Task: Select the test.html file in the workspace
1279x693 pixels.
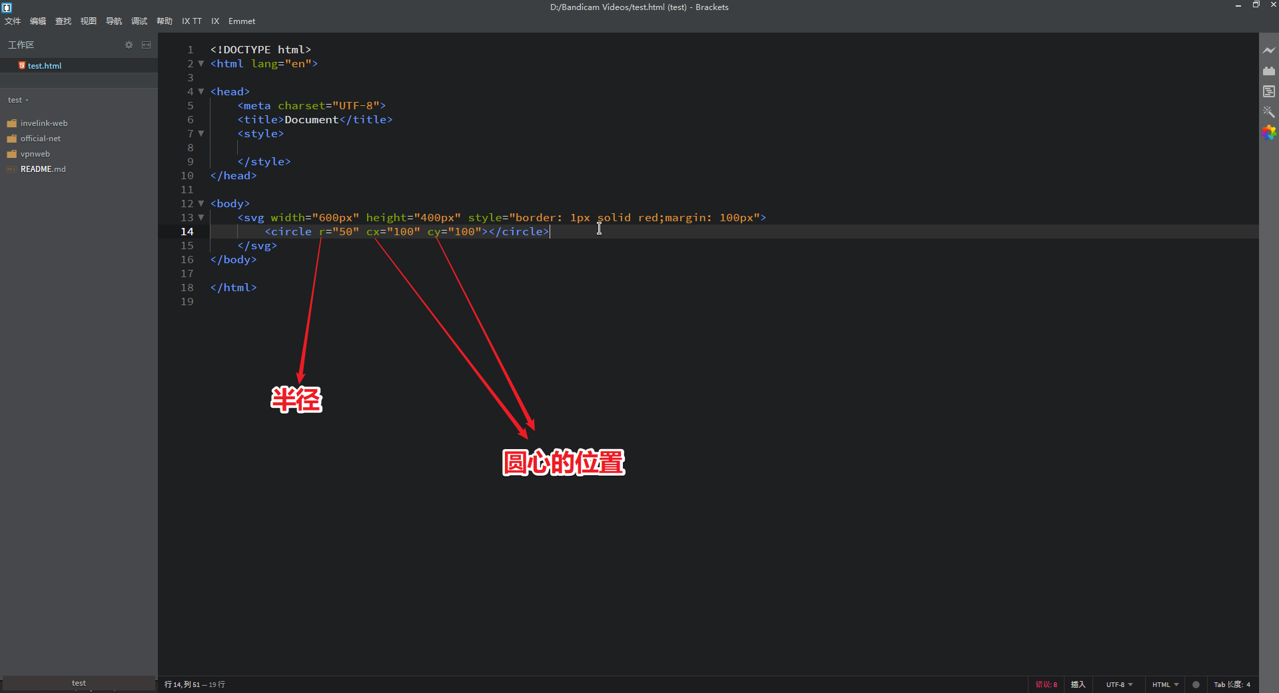Action: pos(44,65)
